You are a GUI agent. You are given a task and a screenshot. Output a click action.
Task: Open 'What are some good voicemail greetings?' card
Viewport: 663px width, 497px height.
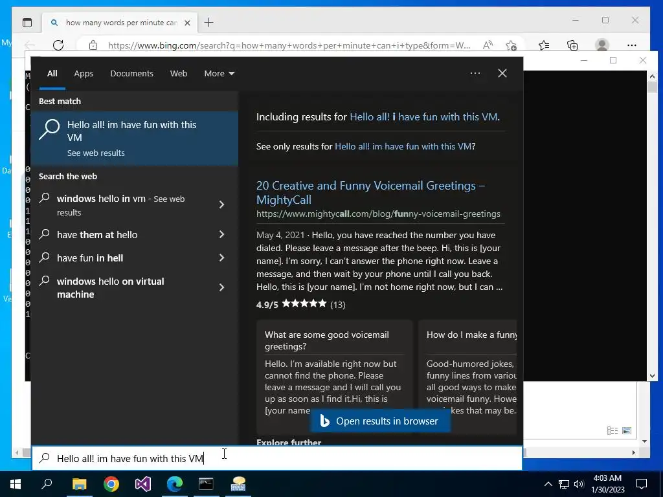click(334, 376)
